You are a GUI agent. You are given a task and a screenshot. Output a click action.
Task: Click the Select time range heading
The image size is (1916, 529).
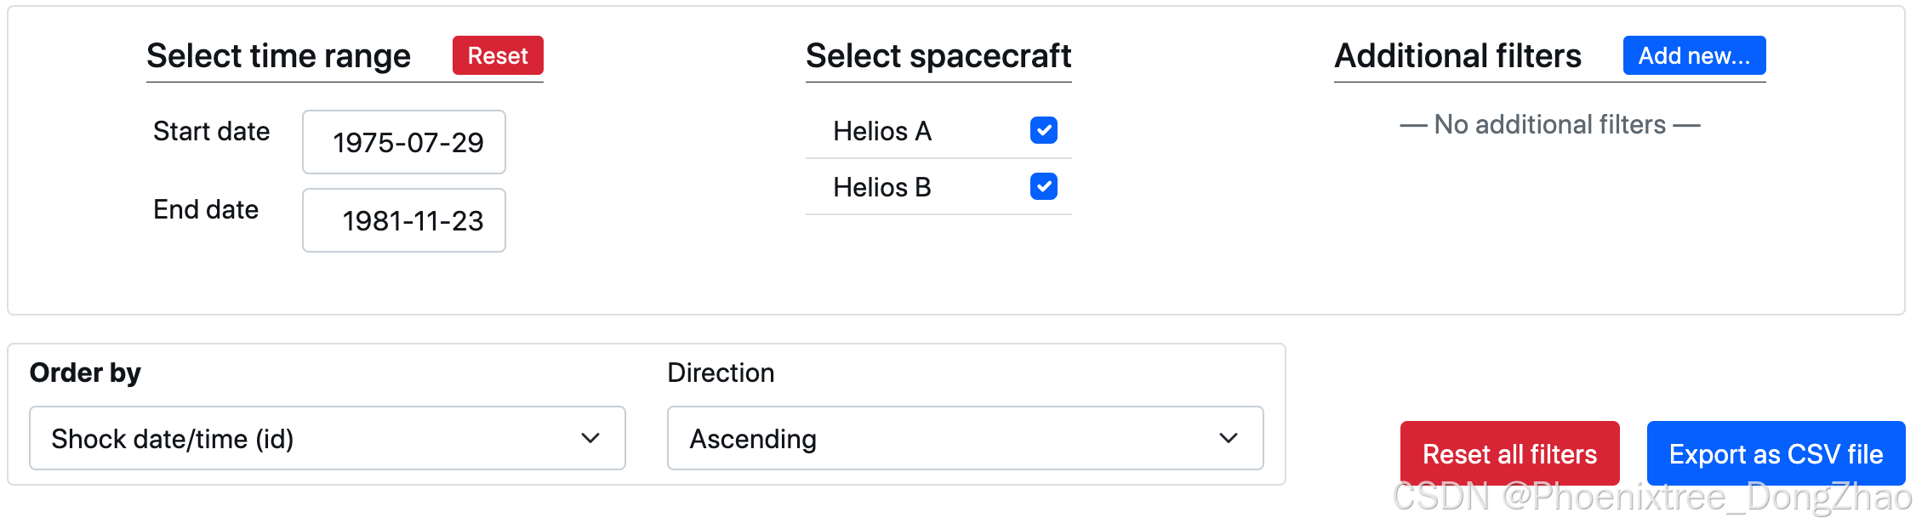[279, 56]
